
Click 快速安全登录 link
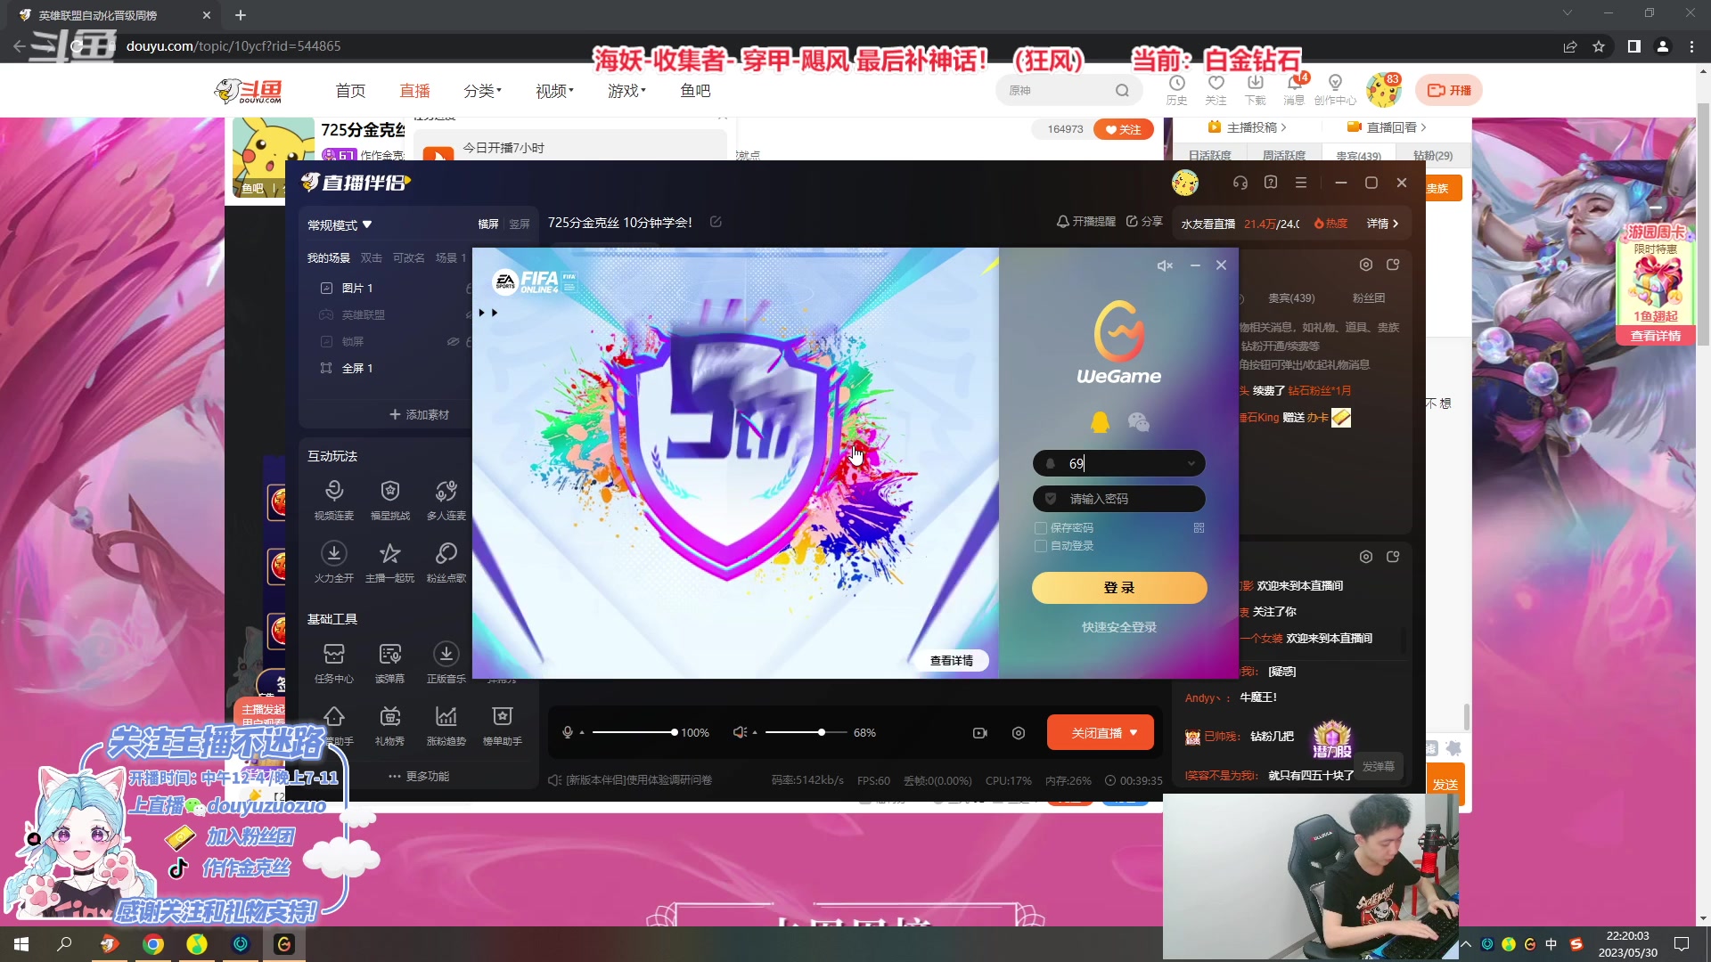click(x=1119, y=627)
